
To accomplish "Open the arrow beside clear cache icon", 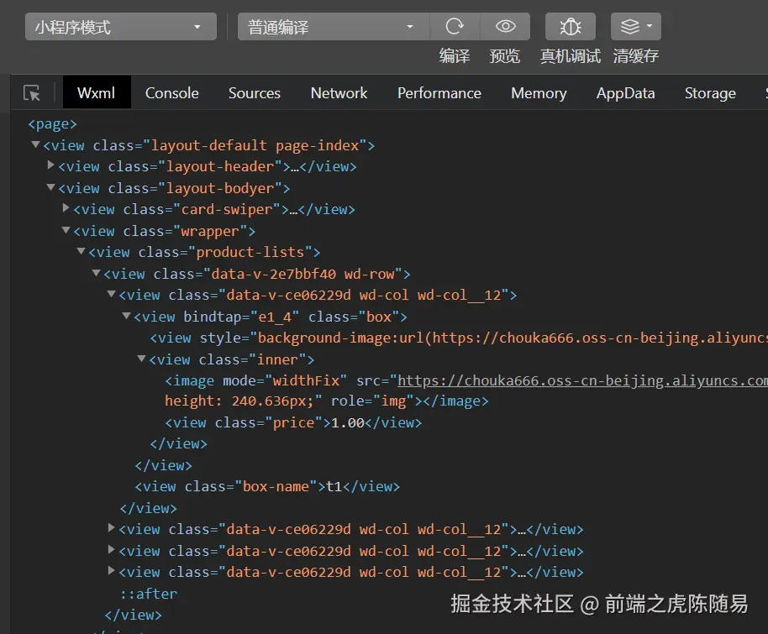I will 650,25.
